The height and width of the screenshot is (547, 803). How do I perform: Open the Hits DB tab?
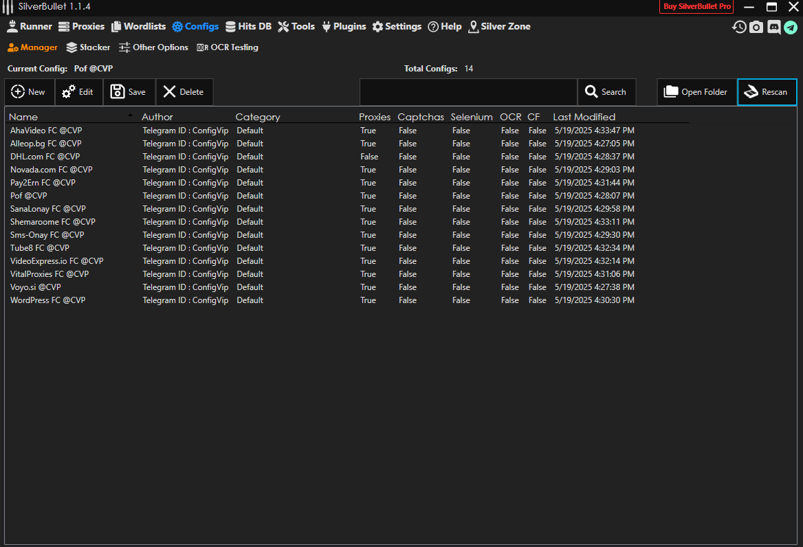coord(248,27)
